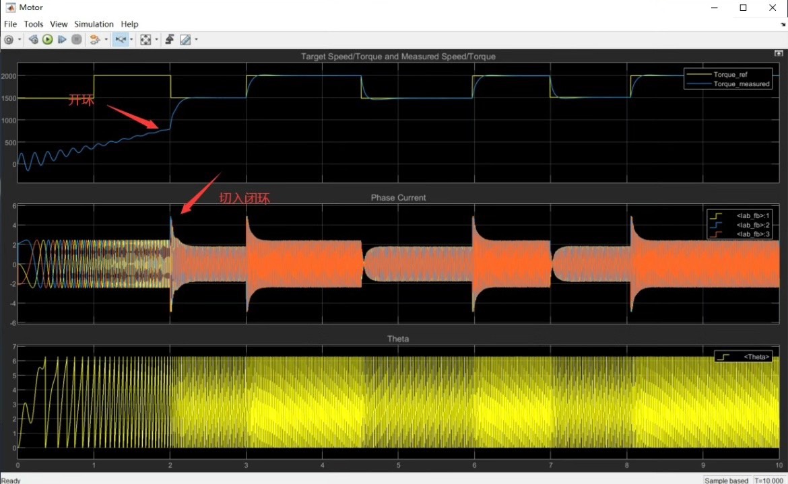Screen dimensions: 788x484
Task: Click the dock scope arrow icon
Action: (x=783, y=24)
